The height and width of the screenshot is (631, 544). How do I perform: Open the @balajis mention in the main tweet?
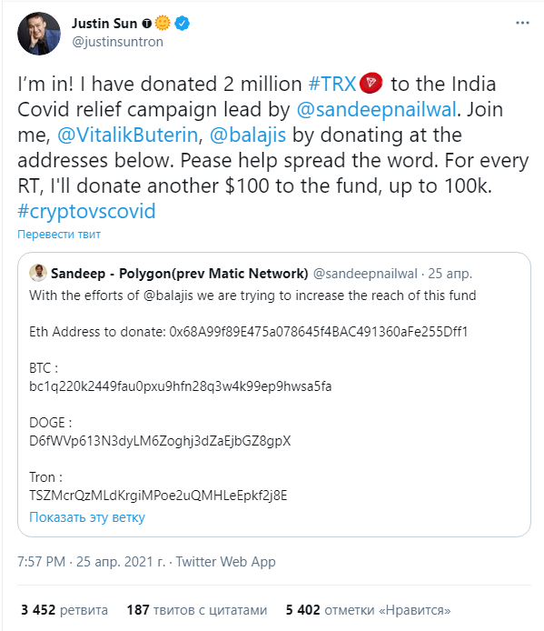click(248, 135)
